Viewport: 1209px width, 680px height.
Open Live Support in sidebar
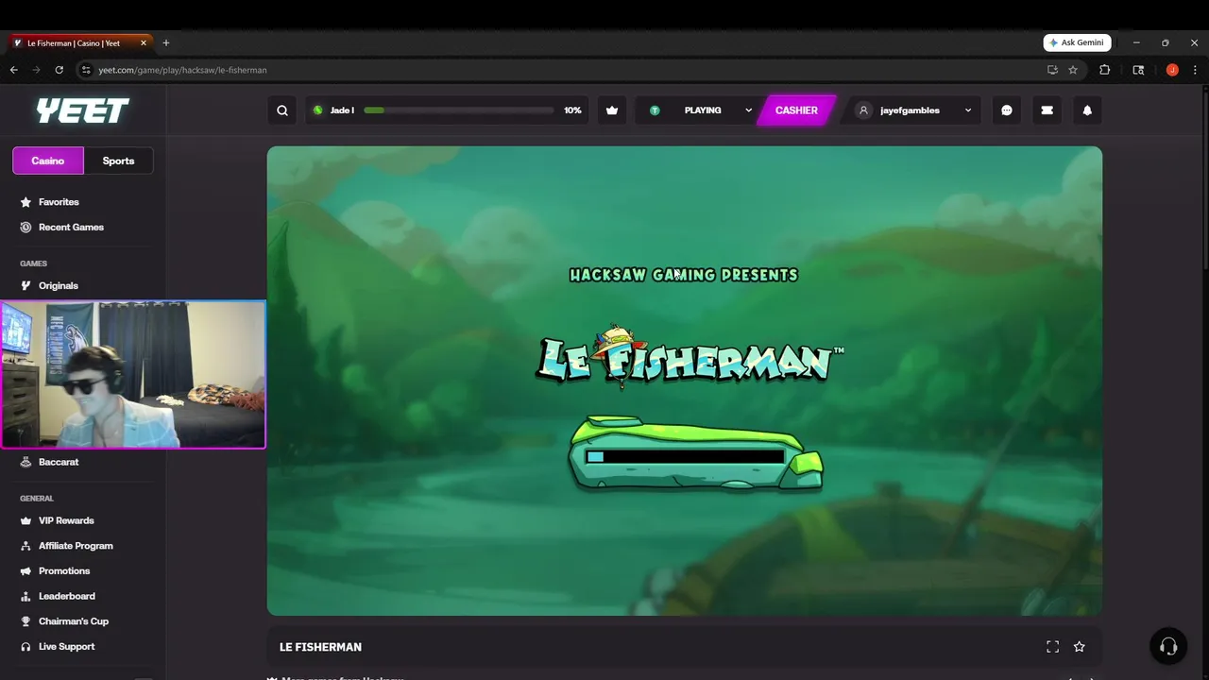click(66, 647)
